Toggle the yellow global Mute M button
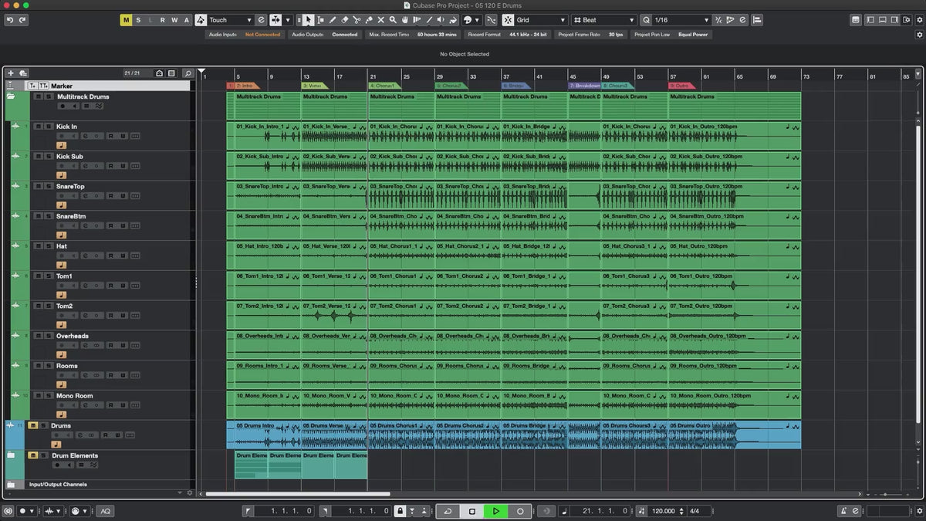 [x=126, y=20]
